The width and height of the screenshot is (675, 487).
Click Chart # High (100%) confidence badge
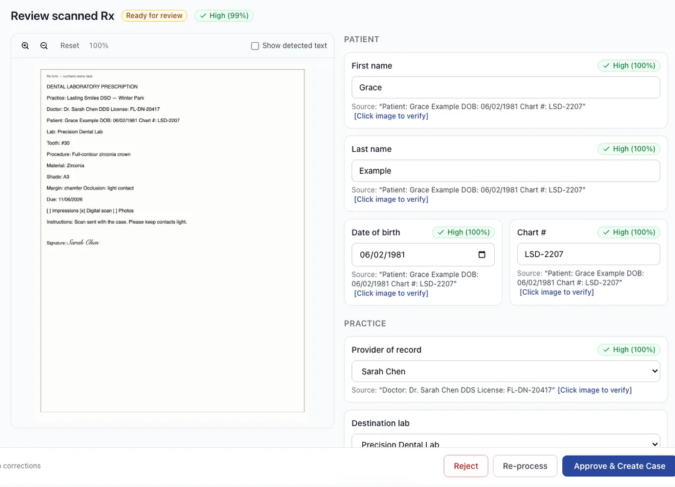pos(629,232)
